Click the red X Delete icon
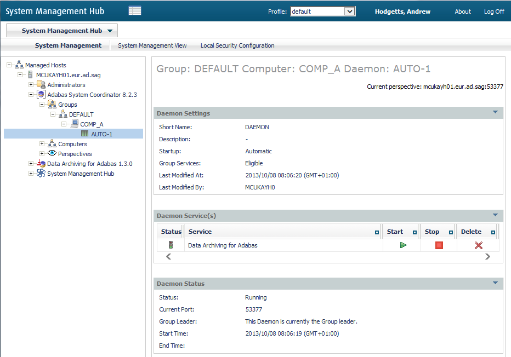The height and width of the screenshot is (357, 511). (479, 245)
